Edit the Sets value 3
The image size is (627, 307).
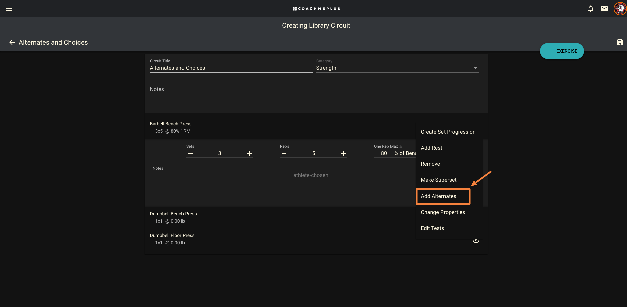point(220,153)
